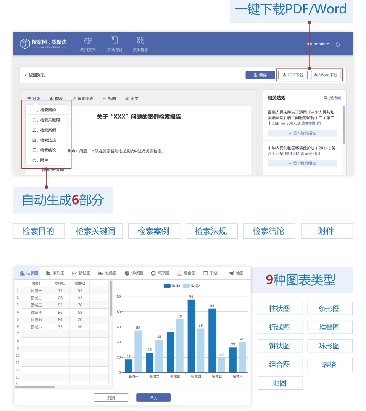Switch to the 组合图 chart tab
Screen dimensions: 366x411
tap(186, 273)
